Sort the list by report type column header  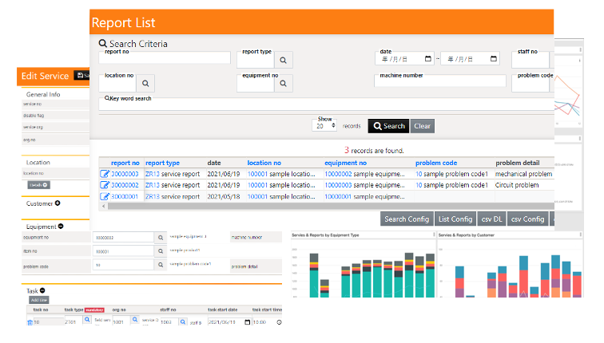pyautogui.click(x=162, y=163)
